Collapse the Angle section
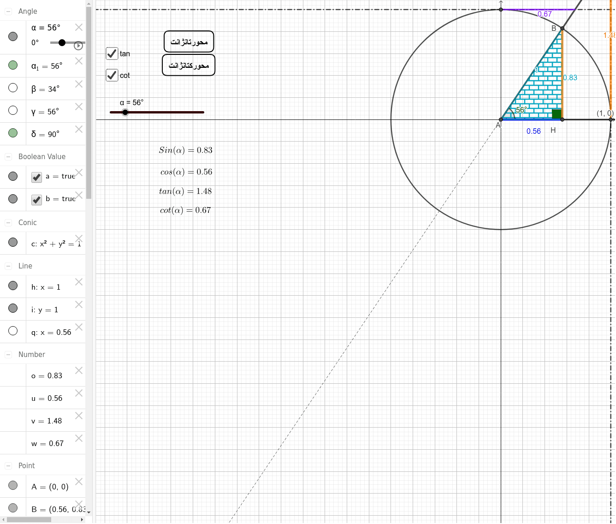616x524 pixels. coord(8,11)
